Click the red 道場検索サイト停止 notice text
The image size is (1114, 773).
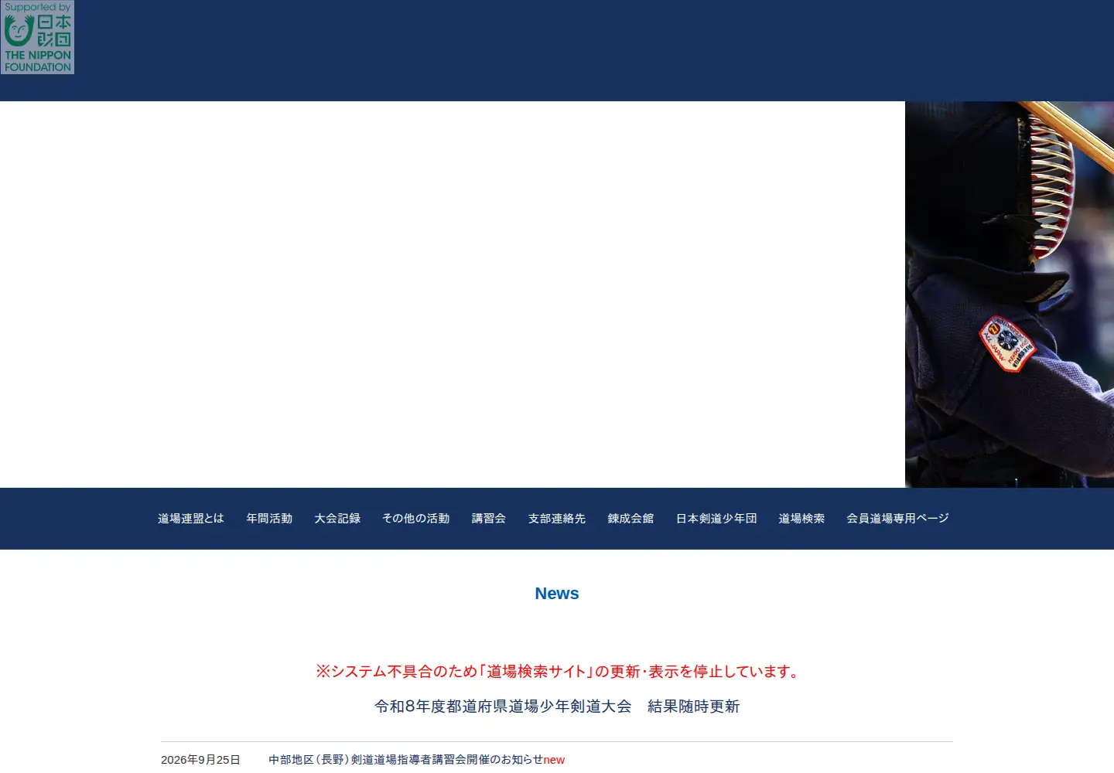(557, 672)
